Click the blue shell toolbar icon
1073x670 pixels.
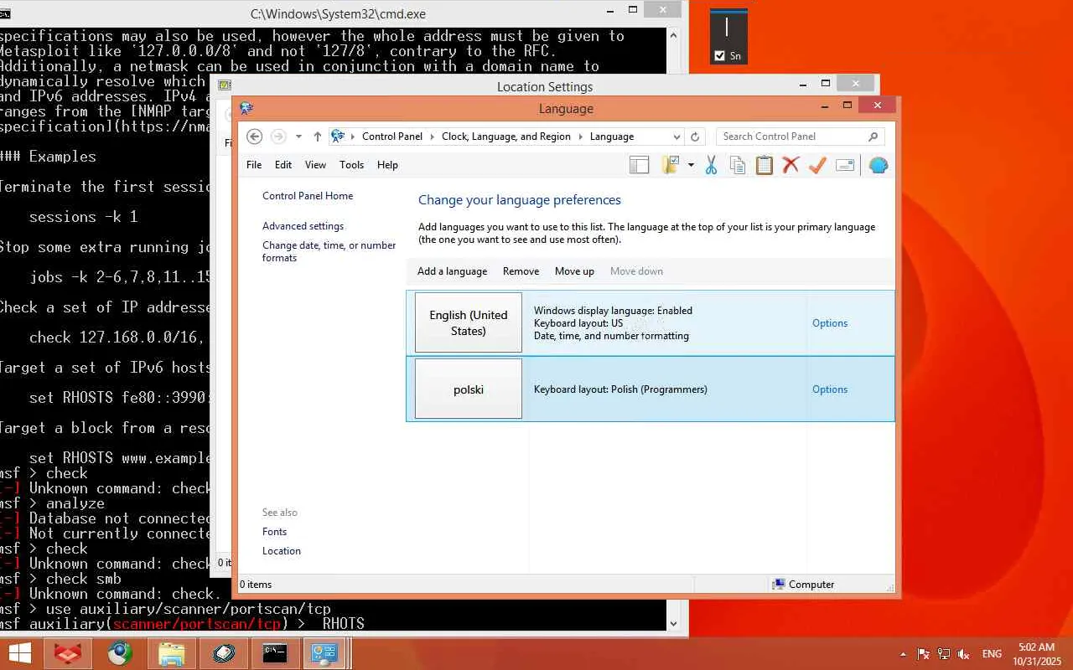[878, 165]
